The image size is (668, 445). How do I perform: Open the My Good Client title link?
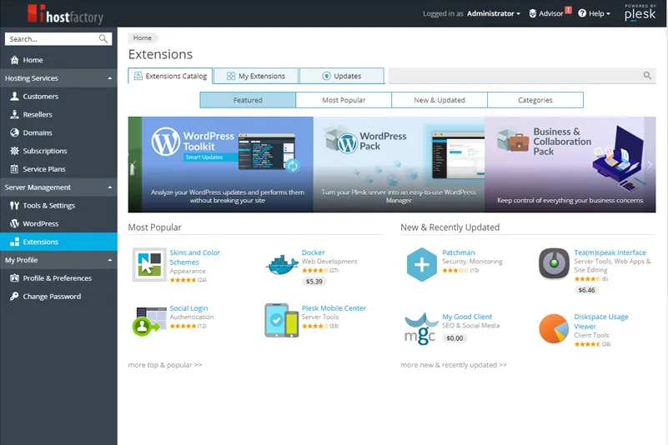(467, 317)
